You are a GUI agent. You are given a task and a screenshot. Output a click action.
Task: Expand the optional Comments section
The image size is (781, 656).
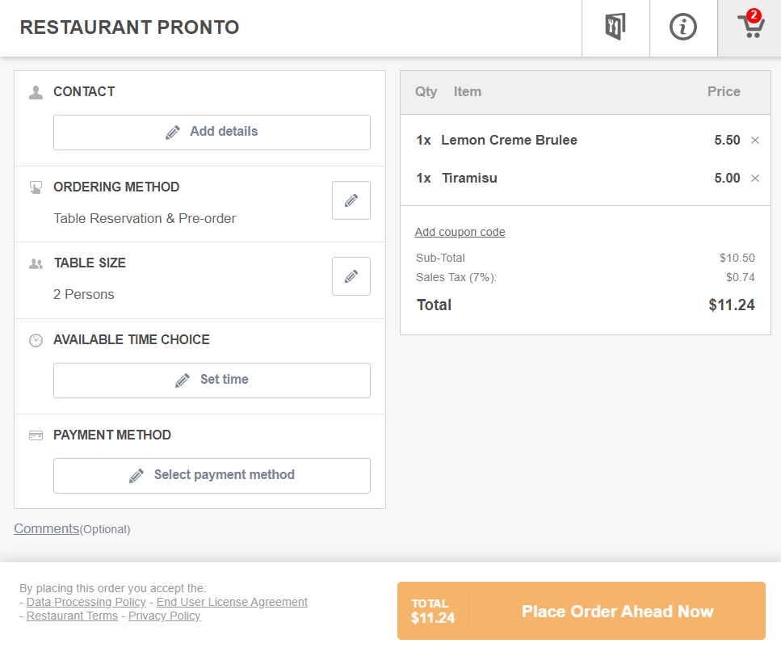[x=47, y=528]
